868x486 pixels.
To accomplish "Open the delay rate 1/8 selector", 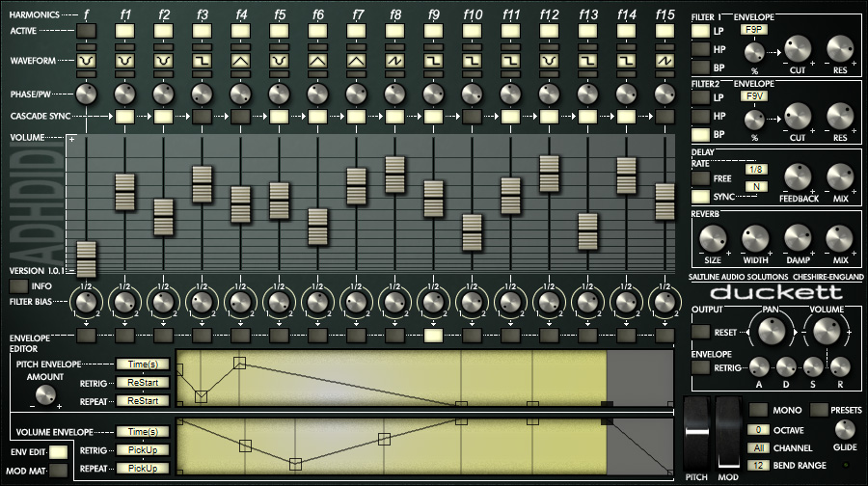I will click(757, 170).
